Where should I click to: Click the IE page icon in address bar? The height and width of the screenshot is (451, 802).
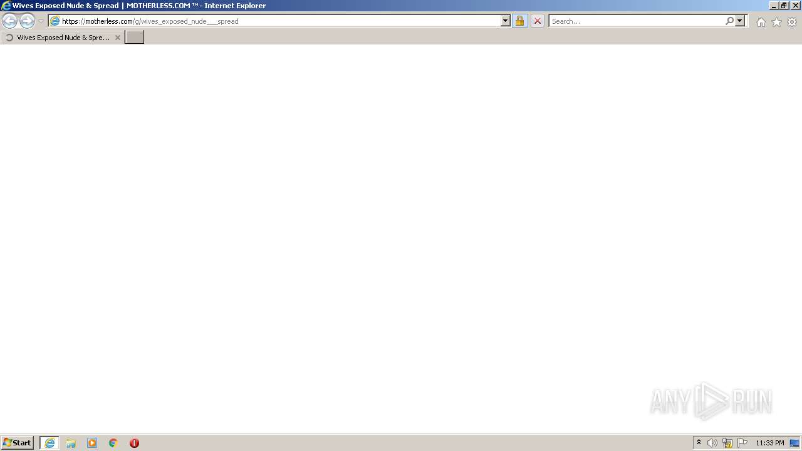[55, 21]
